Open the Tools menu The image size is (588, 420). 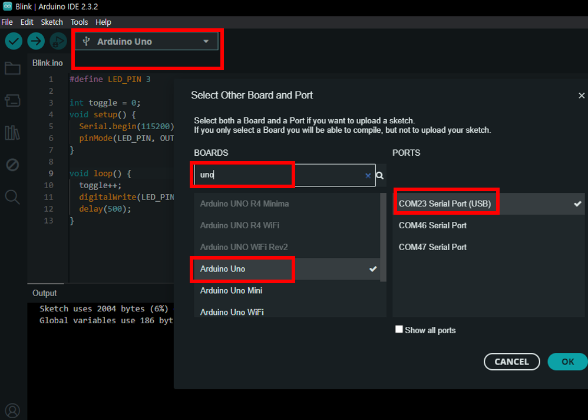point(79,22)
